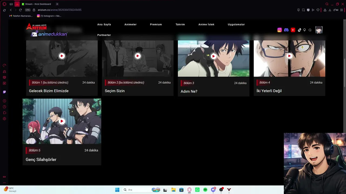The width and height of the screenshot is (346, 194).
Task: Open the user profile avatar
Action: pos(319,30)
